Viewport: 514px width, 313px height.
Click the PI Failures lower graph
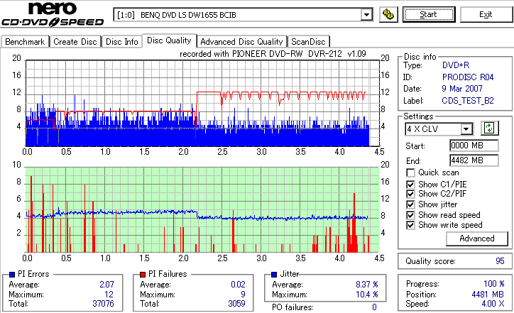202,210
